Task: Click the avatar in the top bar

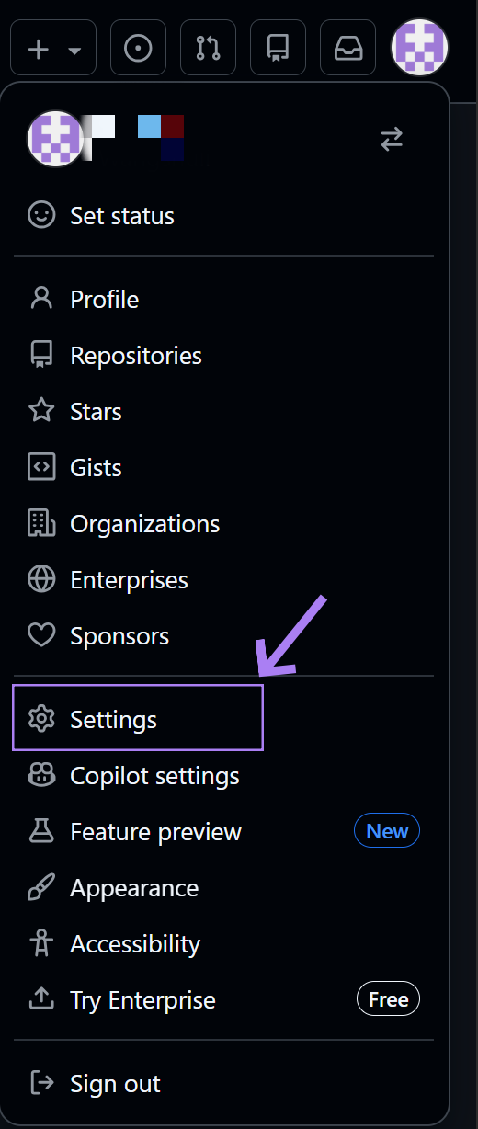Action: click(x=419, y=47)
